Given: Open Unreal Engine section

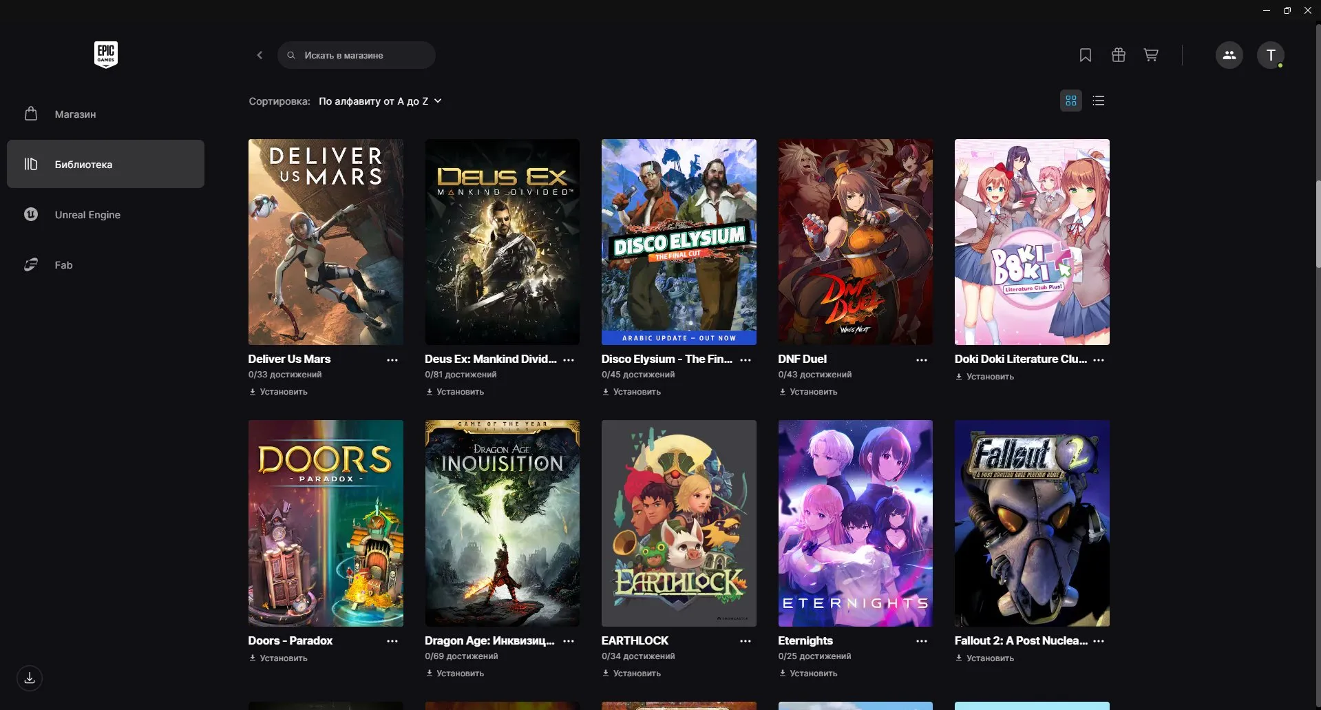Looking at the screenshot, I should (x=105, y=214).
